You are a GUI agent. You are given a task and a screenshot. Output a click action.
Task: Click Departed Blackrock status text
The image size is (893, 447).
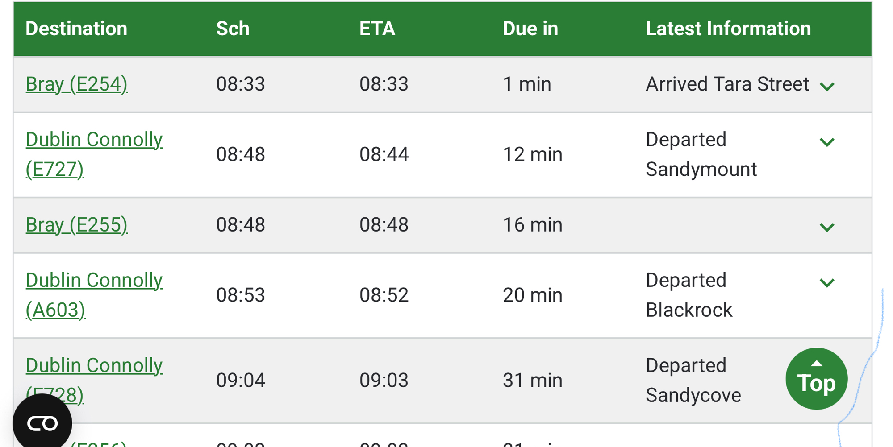[x=689, y=295]
